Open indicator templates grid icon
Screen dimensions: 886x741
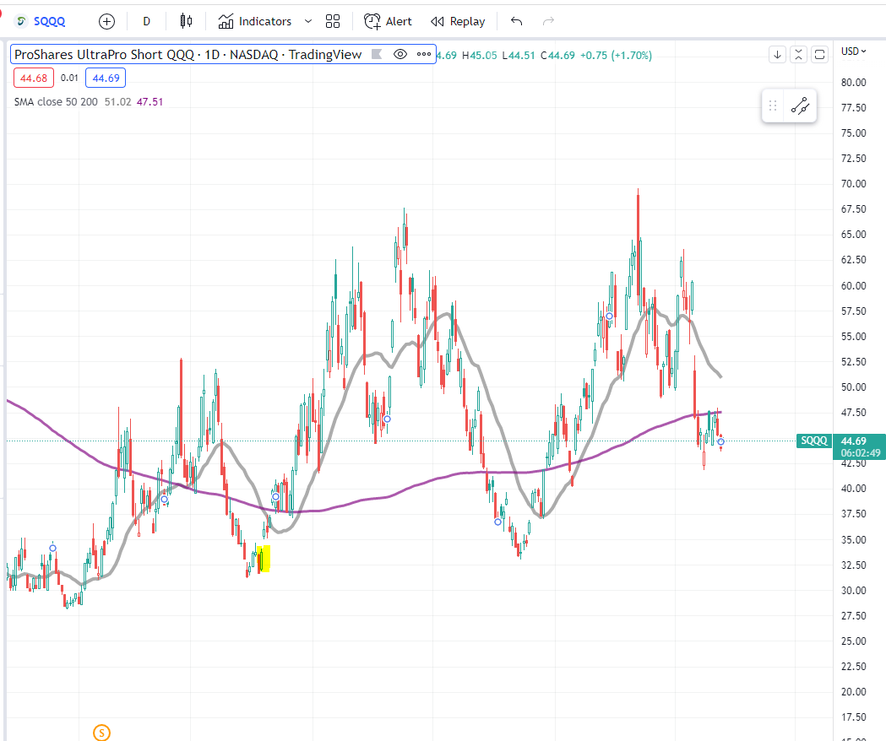click(333, 21)
